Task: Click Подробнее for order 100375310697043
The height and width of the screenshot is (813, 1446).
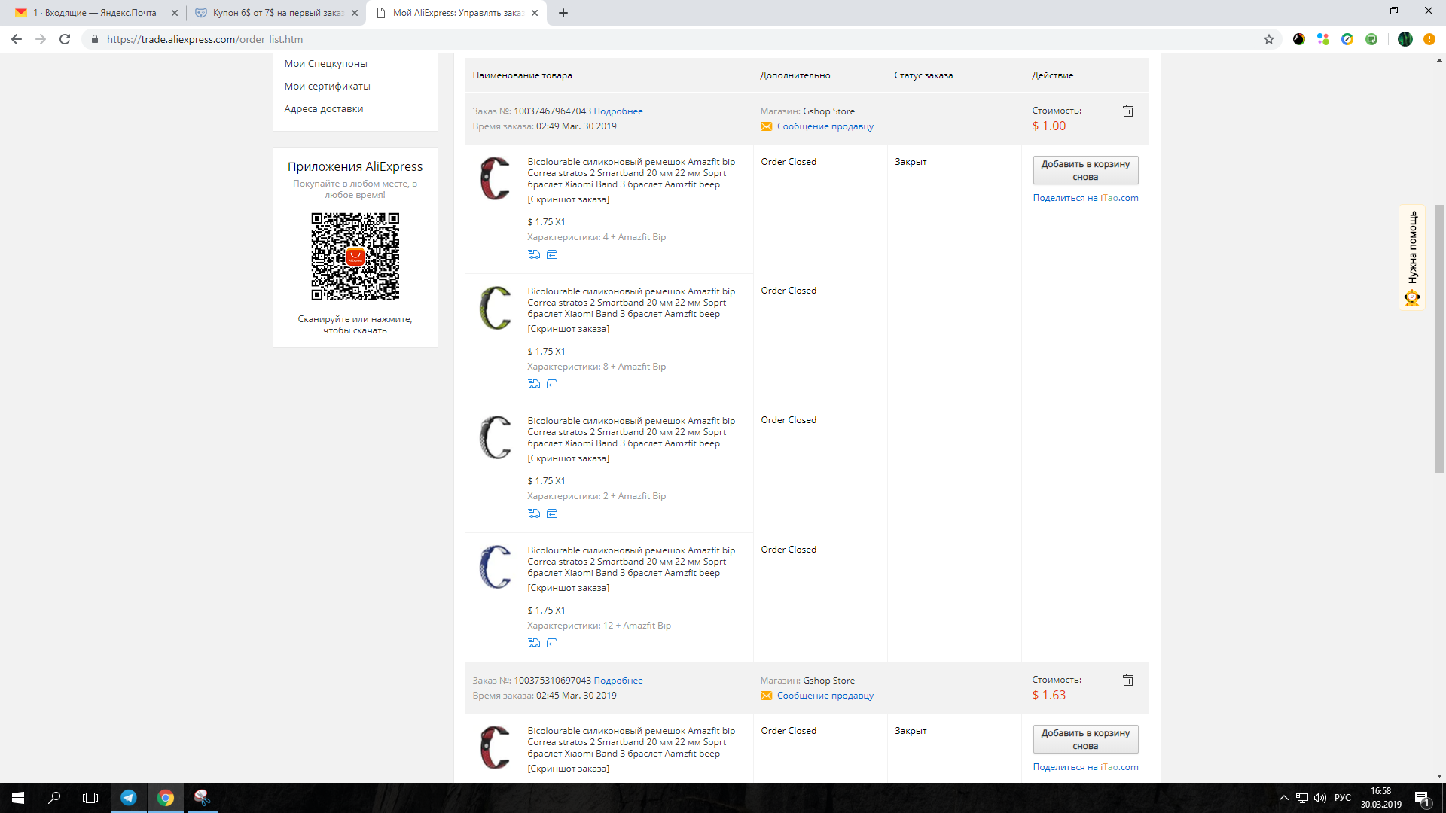Action: coord(618,681)
